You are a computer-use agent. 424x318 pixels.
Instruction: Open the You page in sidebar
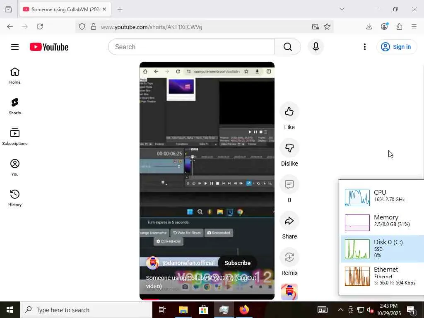(x=15, y=168)
